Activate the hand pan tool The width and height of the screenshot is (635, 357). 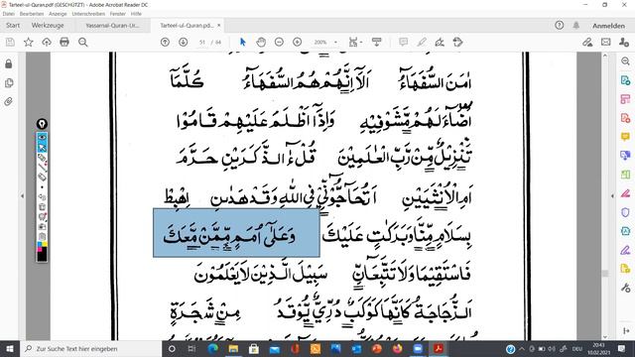261,42
